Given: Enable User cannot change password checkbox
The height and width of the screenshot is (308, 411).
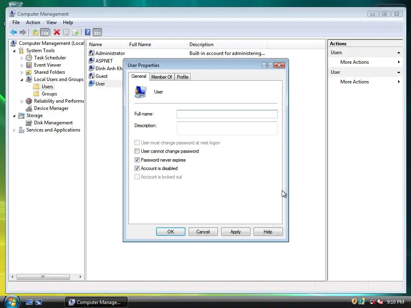Looking at the screenshot, I should 137,151.
